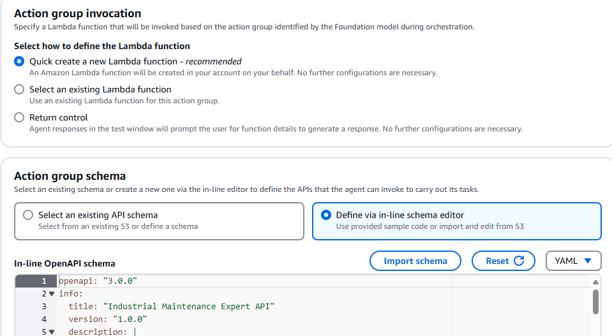Click line number 3 in the gutter

tap(44, 307)
